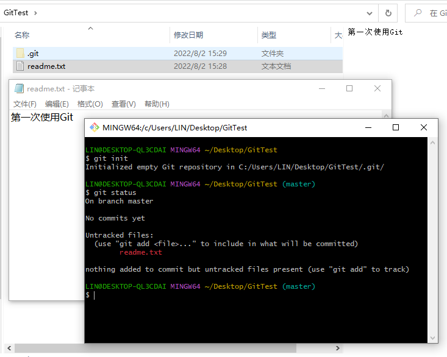447x357 pixels.
Task: Click terminal scrollbar down arrow
Action: [432, 338]
